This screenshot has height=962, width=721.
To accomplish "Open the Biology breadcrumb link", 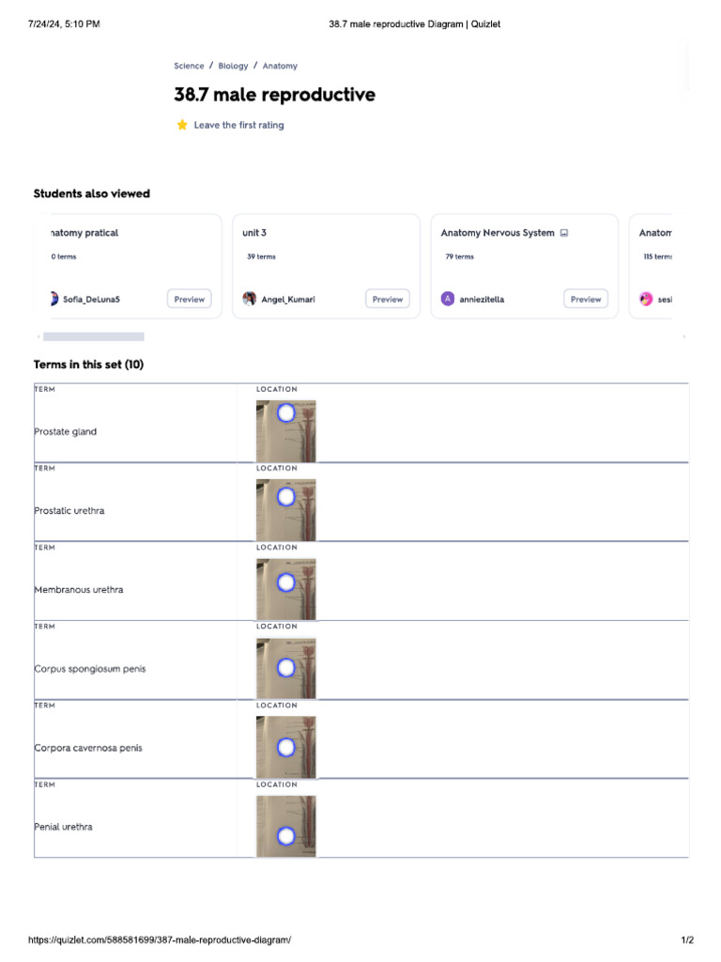I will tap(233, 66).
